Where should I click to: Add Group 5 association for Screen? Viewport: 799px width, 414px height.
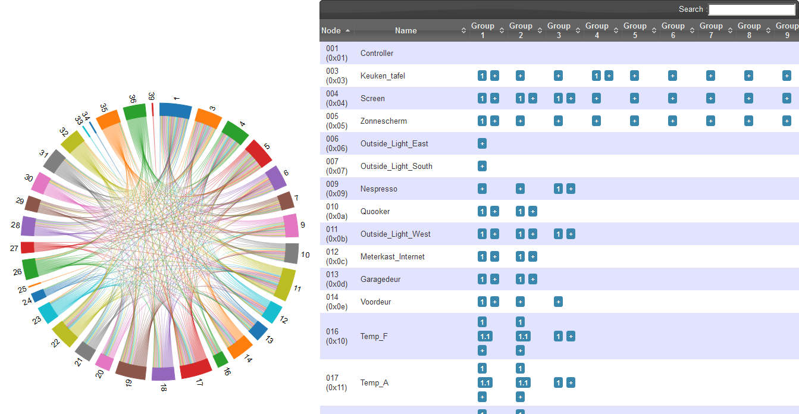(634, 98)
